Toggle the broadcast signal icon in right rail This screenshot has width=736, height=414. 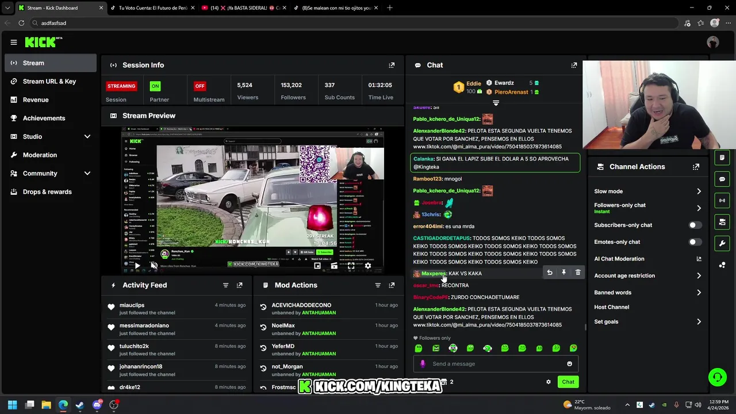click(x=722, y=200)
